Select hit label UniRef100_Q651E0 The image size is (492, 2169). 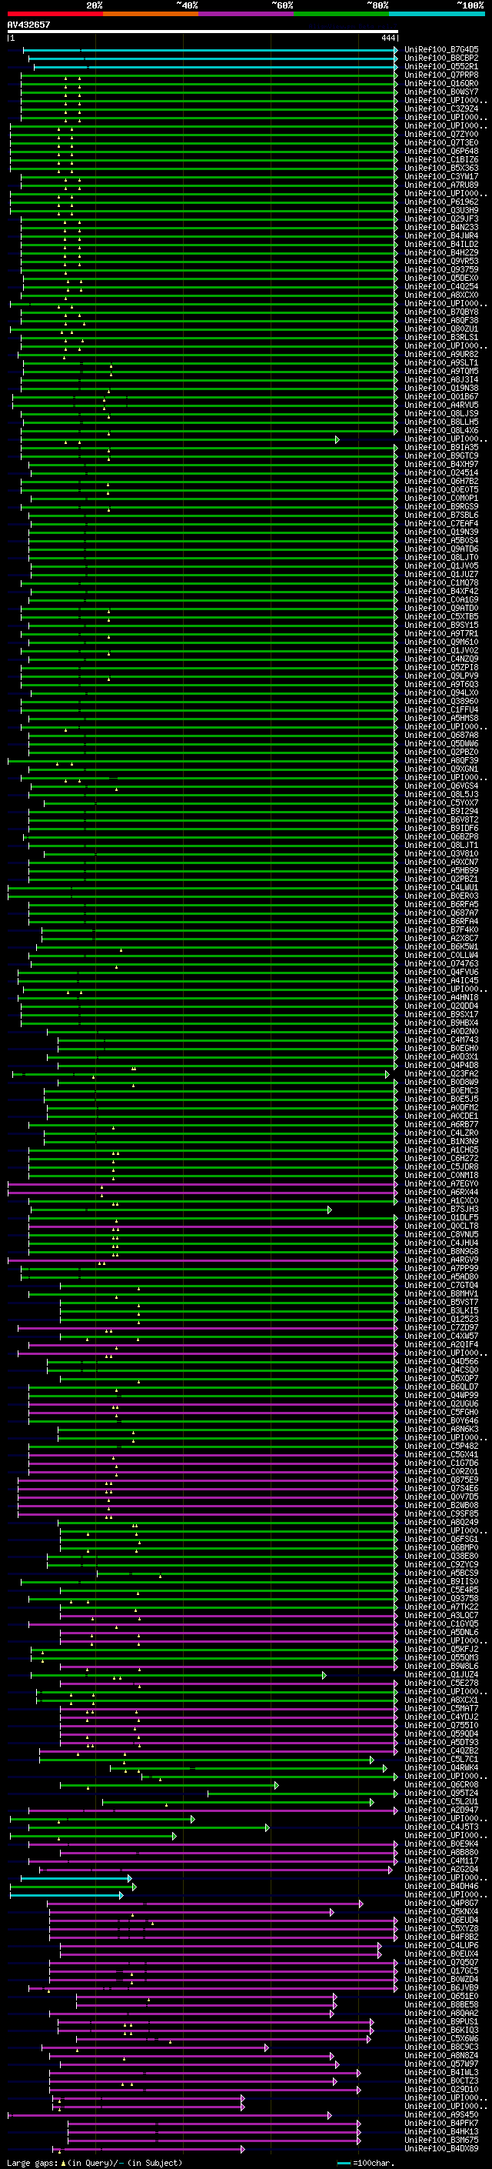pos(441,1996)
